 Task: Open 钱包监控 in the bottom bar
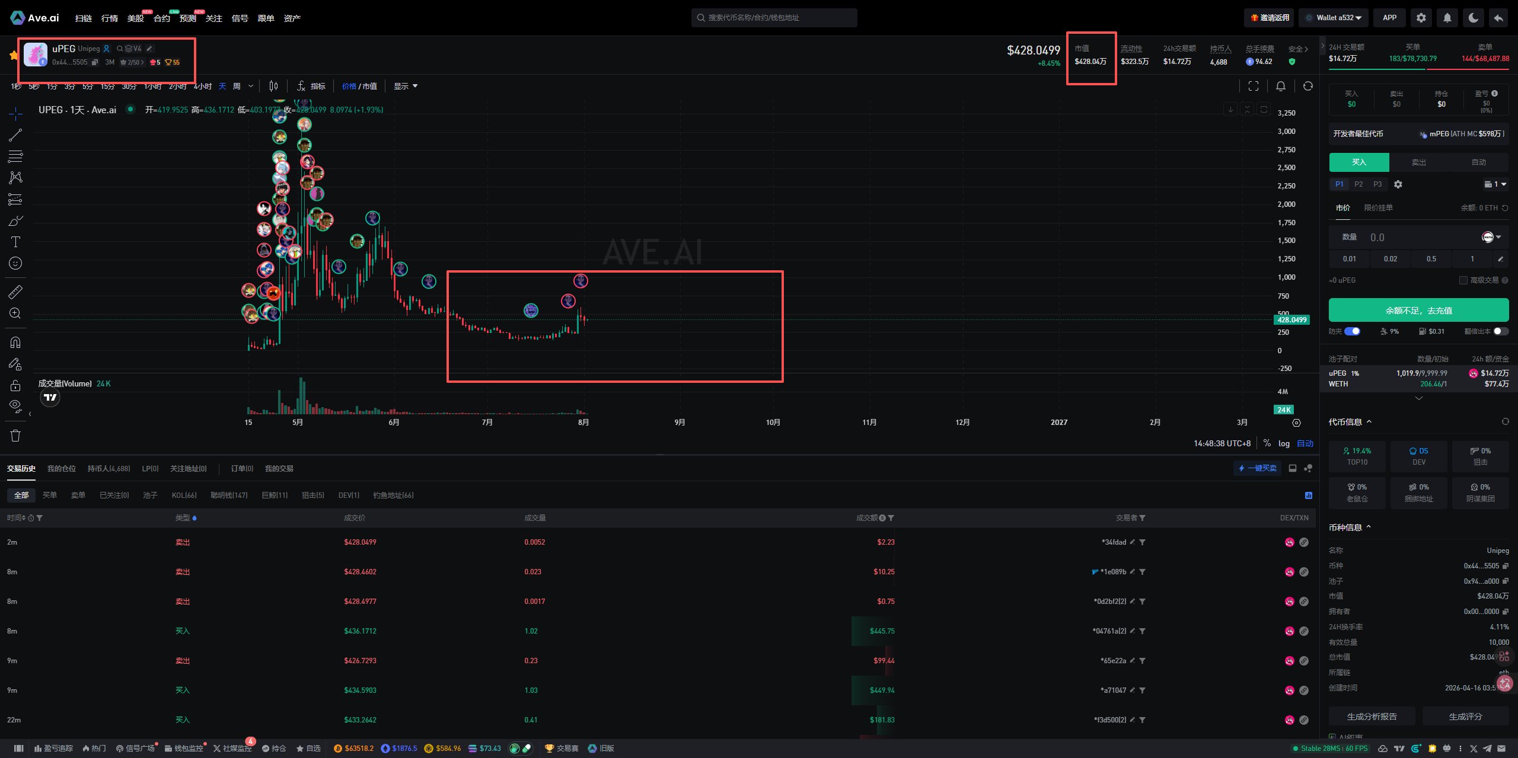tap(184, 749)
